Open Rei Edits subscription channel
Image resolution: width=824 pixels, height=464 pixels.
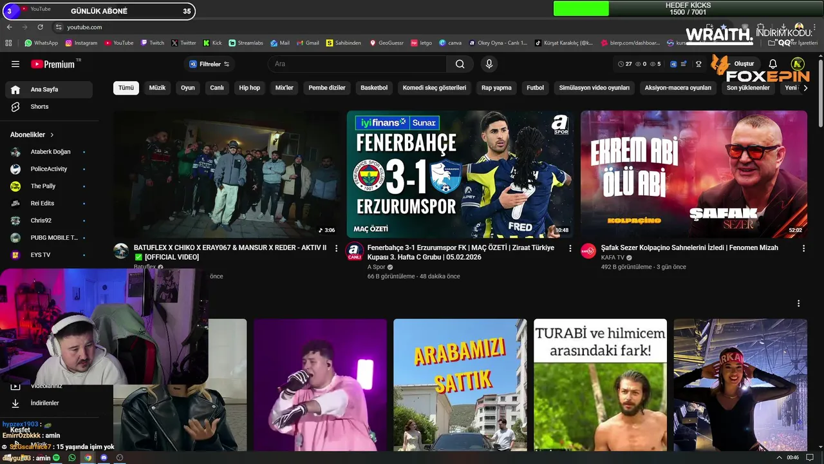click(x=49, y=203)
